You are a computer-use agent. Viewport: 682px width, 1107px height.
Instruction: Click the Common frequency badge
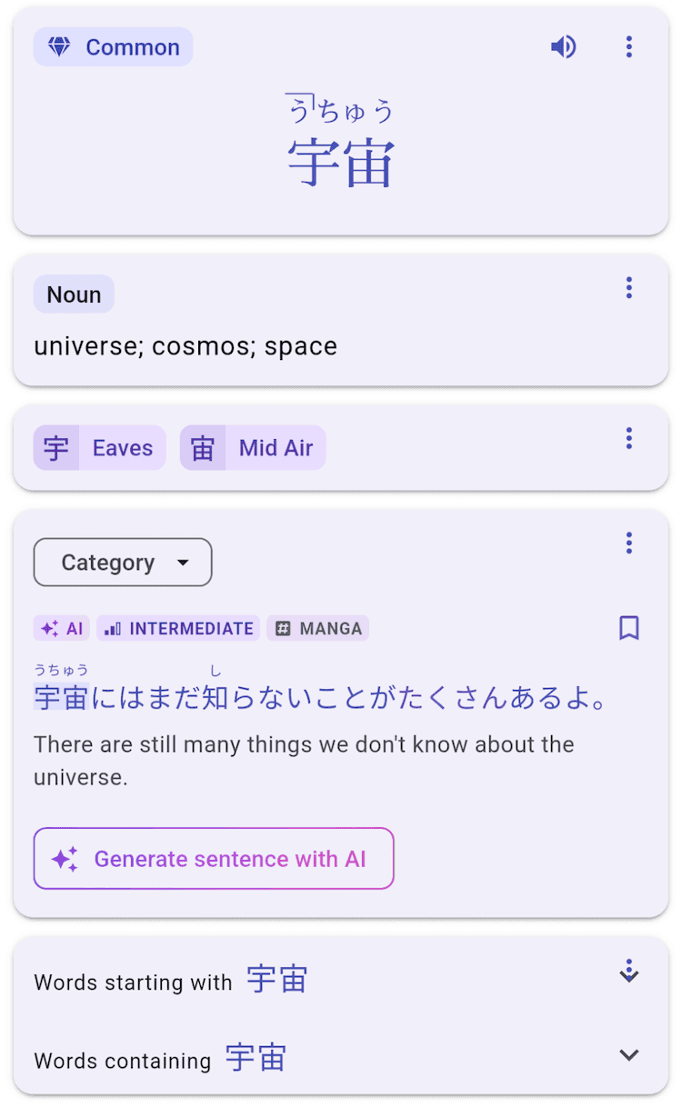coord(114,47)
